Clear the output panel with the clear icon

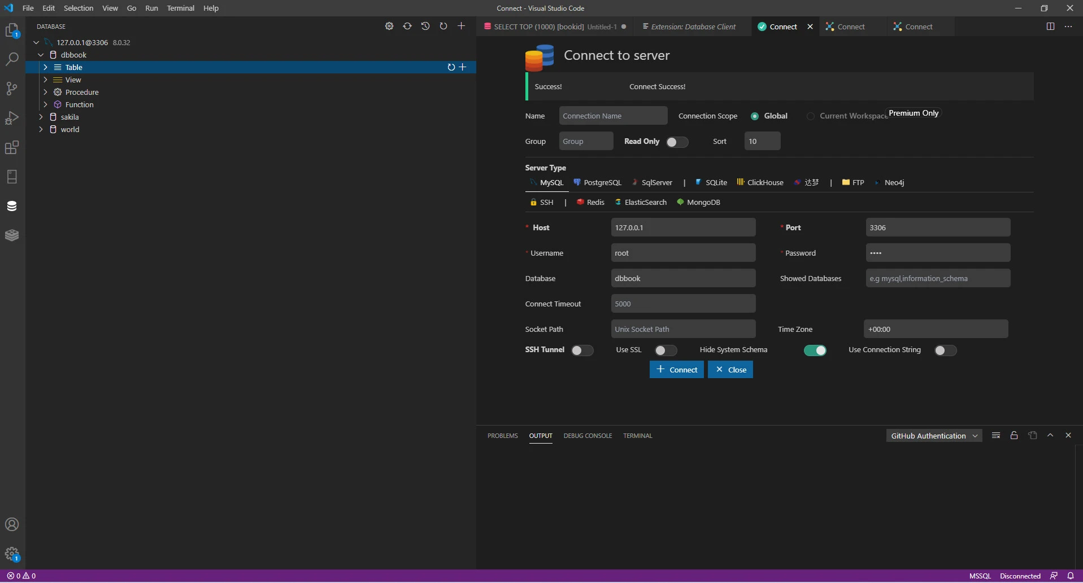[x=996, y=435]
